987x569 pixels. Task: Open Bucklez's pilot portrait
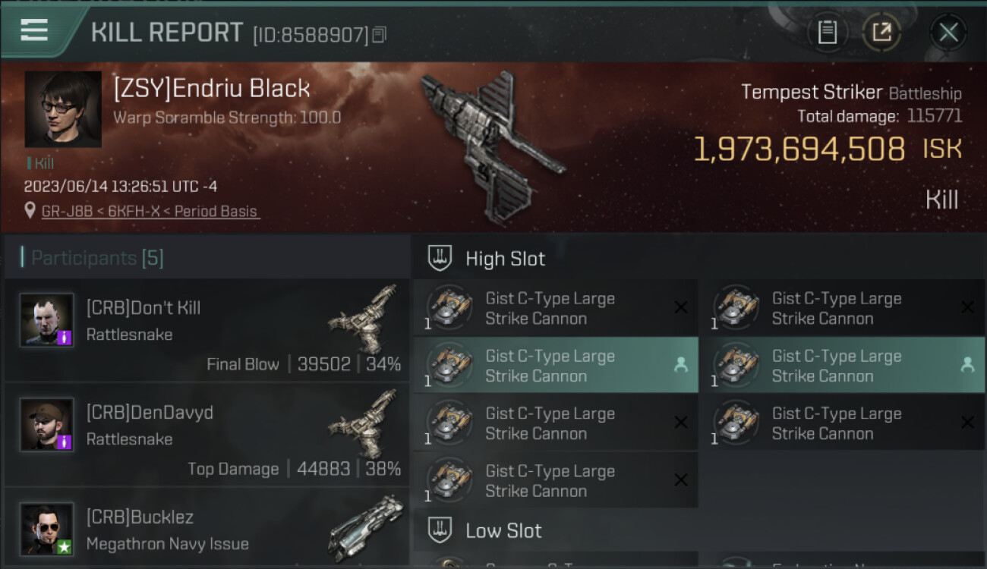click(x=47, y=529)
